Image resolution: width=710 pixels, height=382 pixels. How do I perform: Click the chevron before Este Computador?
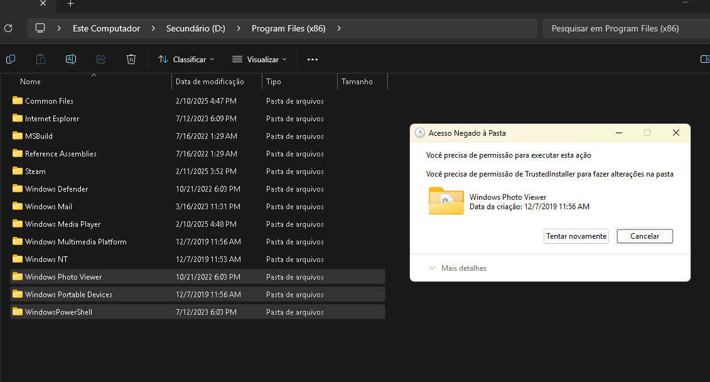point(59,28)
